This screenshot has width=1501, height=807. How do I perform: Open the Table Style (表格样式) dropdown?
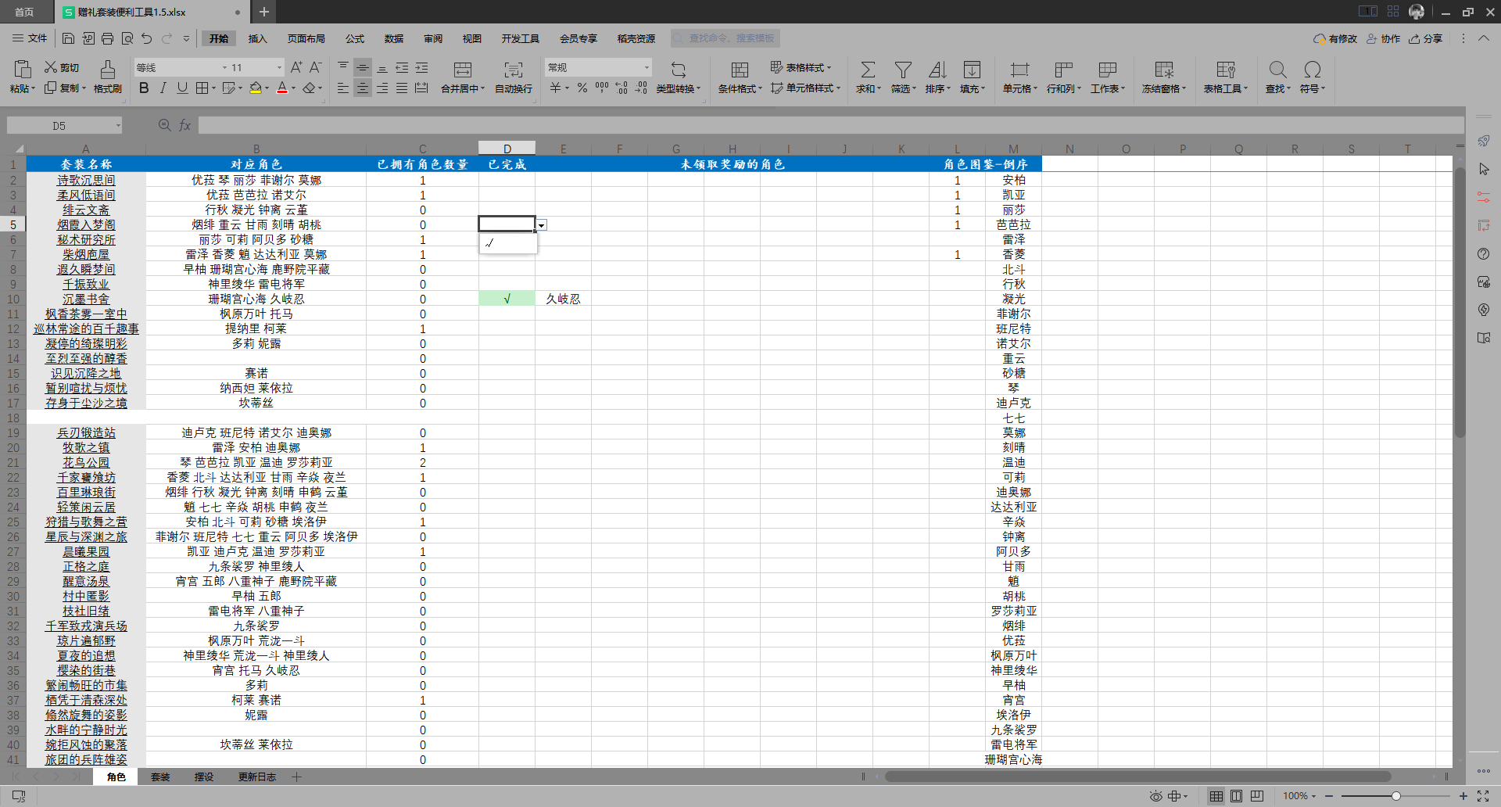[x=801, y=68]
